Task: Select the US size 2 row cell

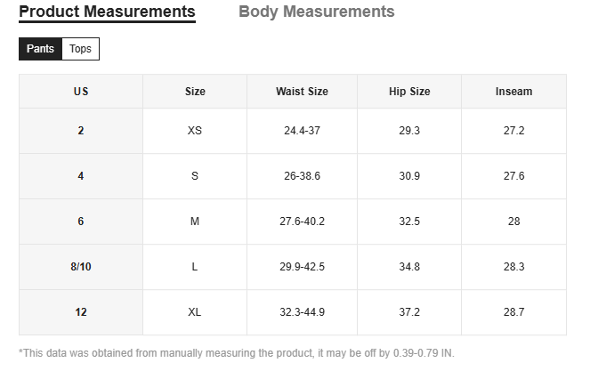Action: coord(81,131)
